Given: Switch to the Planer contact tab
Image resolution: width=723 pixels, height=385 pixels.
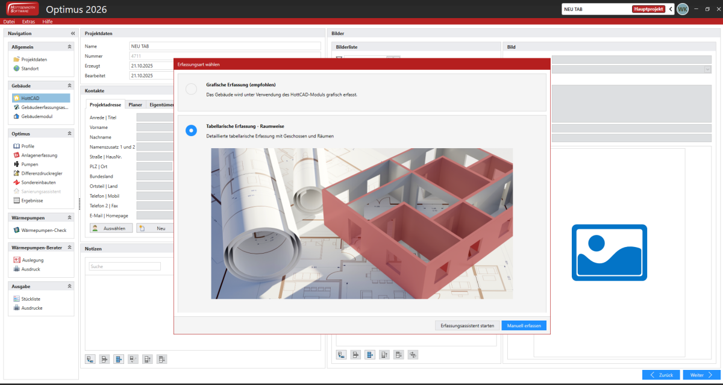Looking at the screenshot, I should click(135, 105).
